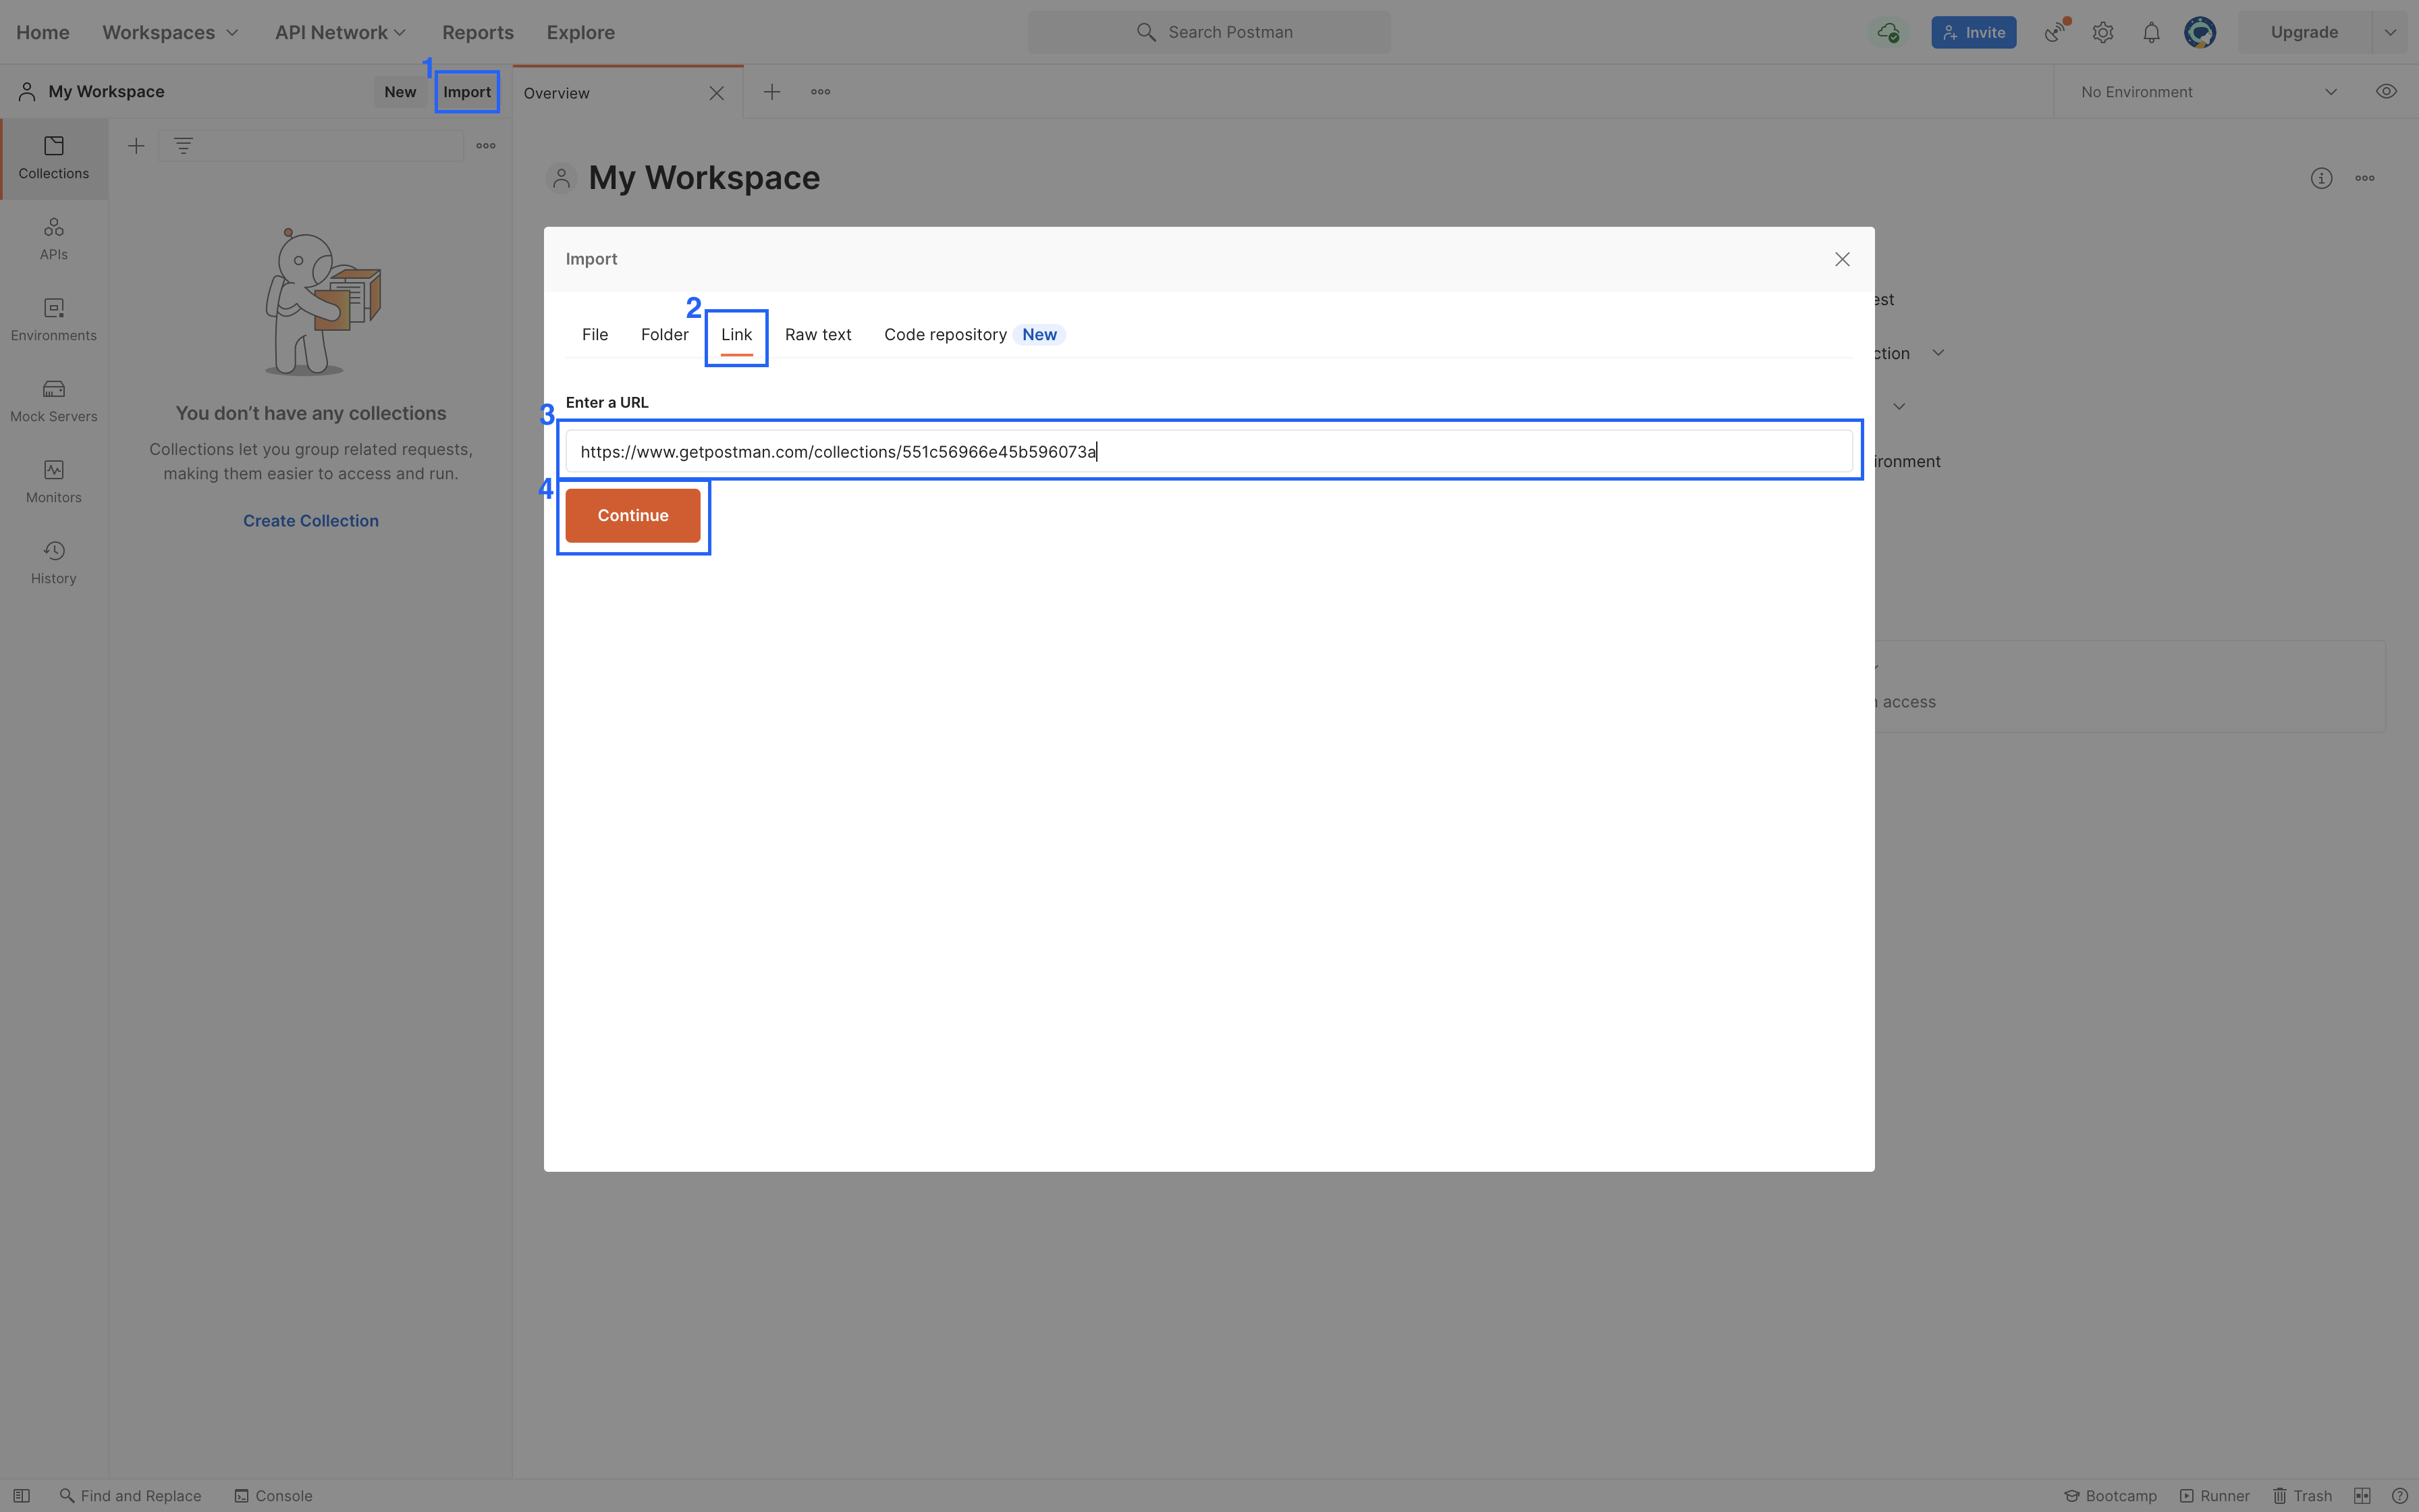2419x1512 pixels.
Task: Open Environments in sidebar
Action: pyautogui.click(x=54, y=320)
